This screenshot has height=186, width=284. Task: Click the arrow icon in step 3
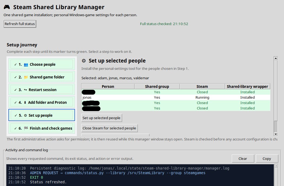coord(25,90)
